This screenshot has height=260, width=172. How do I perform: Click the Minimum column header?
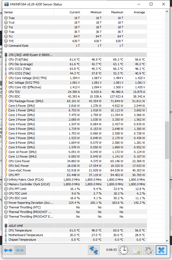[92, 12]
